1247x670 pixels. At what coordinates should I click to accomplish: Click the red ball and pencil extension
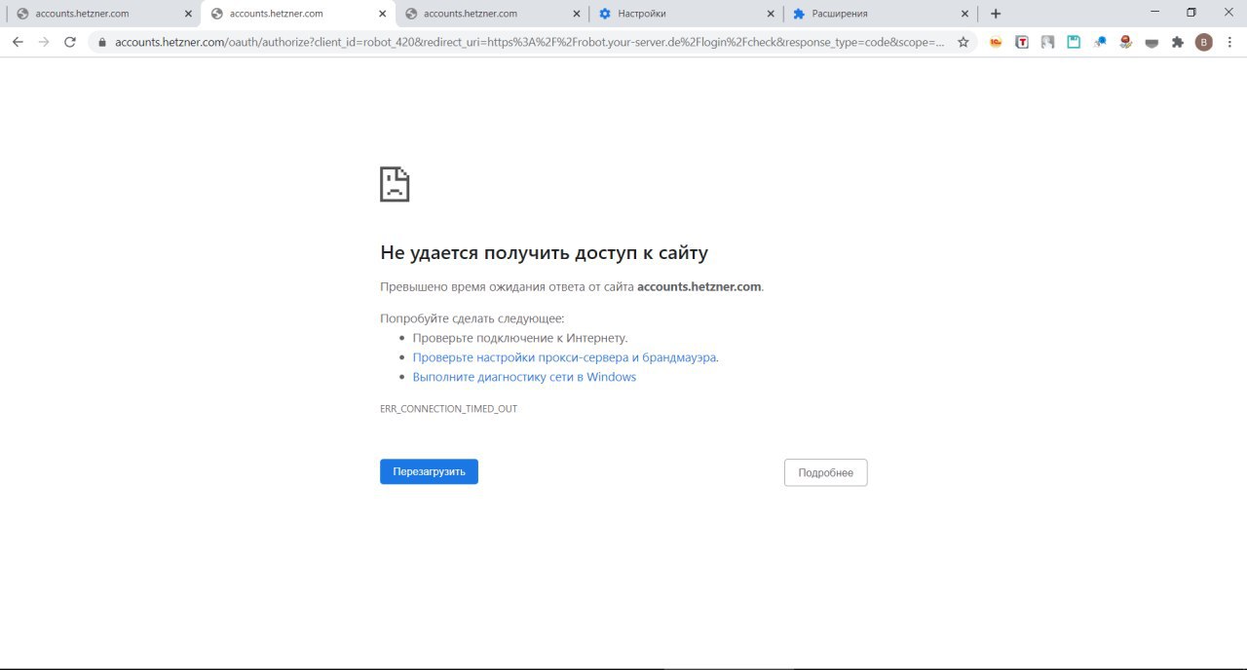click(1125, 42)
